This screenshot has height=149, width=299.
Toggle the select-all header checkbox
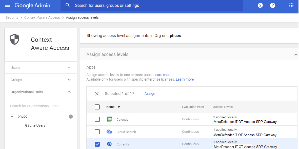(x=97, y=107)
